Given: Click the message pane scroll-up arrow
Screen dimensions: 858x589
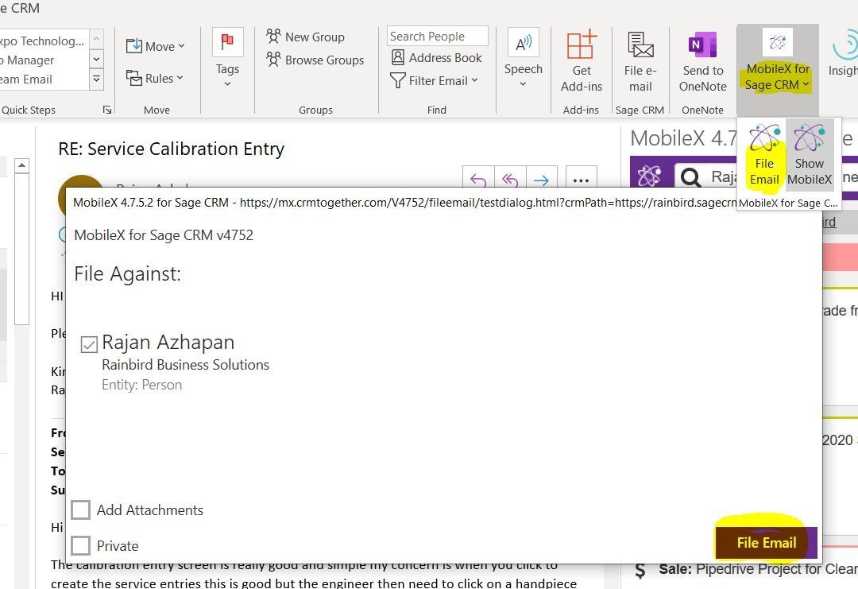Looking at the screenshot, I should 21,165.
